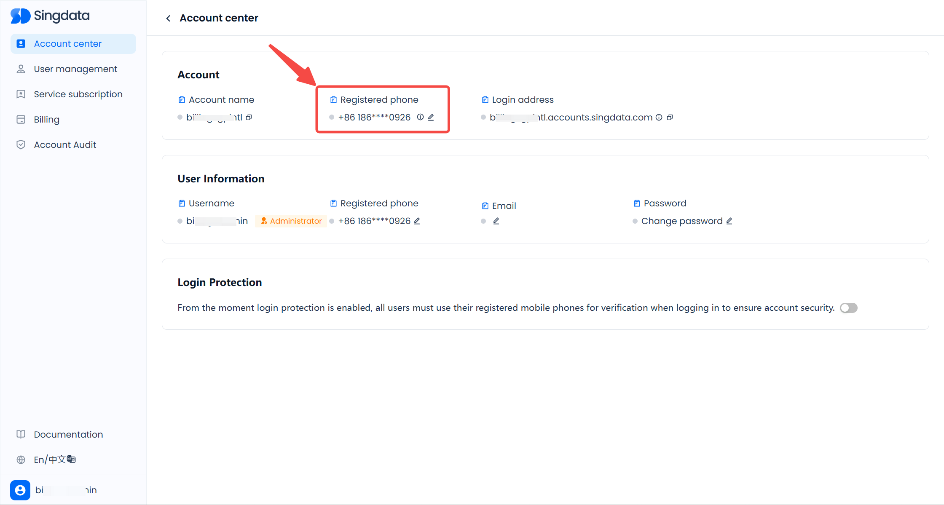Viewport: 944px width, 505px height.
Task: Click the user profile avatar
Action: click(x=20, y=490)
